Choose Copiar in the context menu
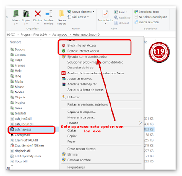Image resolution: width=182 pixels, height=176 pixels. tap(72, 136)
